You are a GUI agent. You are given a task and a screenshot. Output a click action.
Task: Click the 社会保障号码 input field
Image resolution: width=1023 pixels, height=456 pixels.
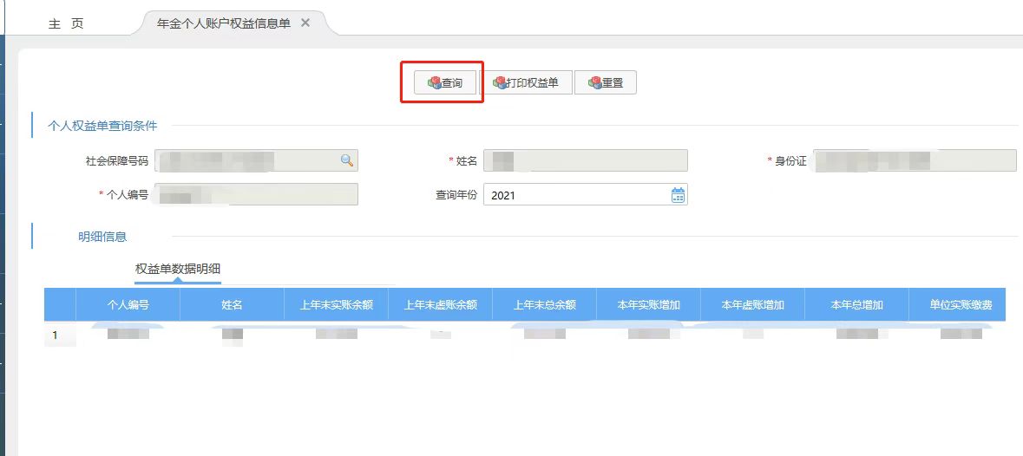click(246, 160)
